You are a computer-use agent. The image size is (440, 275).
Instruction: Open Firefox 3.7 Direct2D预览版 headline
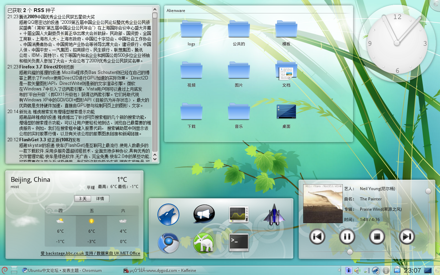tap(47, 67)
